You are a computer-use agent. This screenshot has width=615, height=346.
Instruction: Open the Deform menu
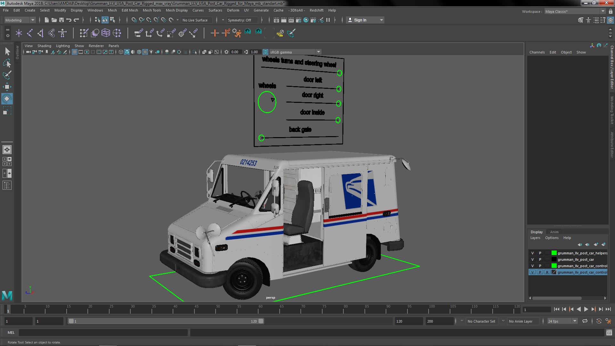(x=233, y=10)
